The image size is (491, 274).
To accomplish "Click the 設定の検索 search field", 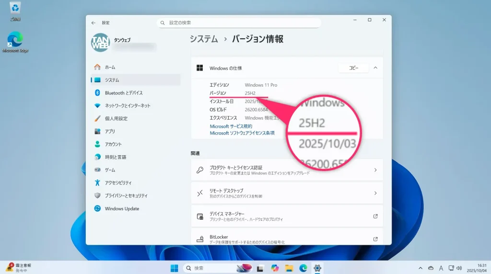I will coord(239,23).
